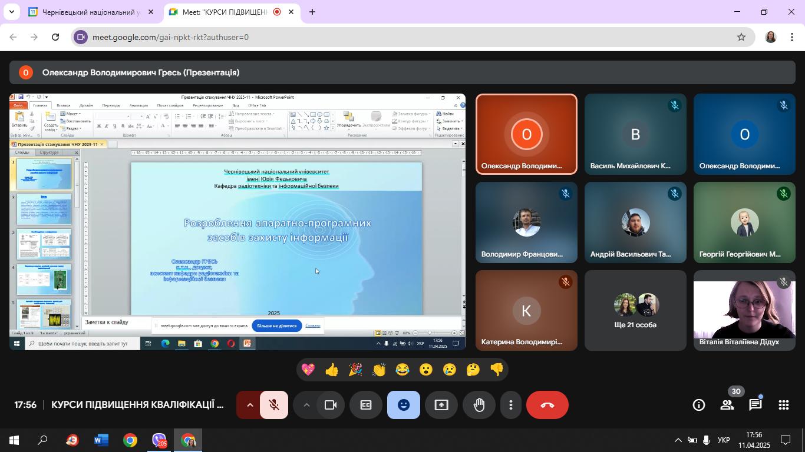805x452 pixels.
Task: Click the raise hand icon
Action: 479,405
